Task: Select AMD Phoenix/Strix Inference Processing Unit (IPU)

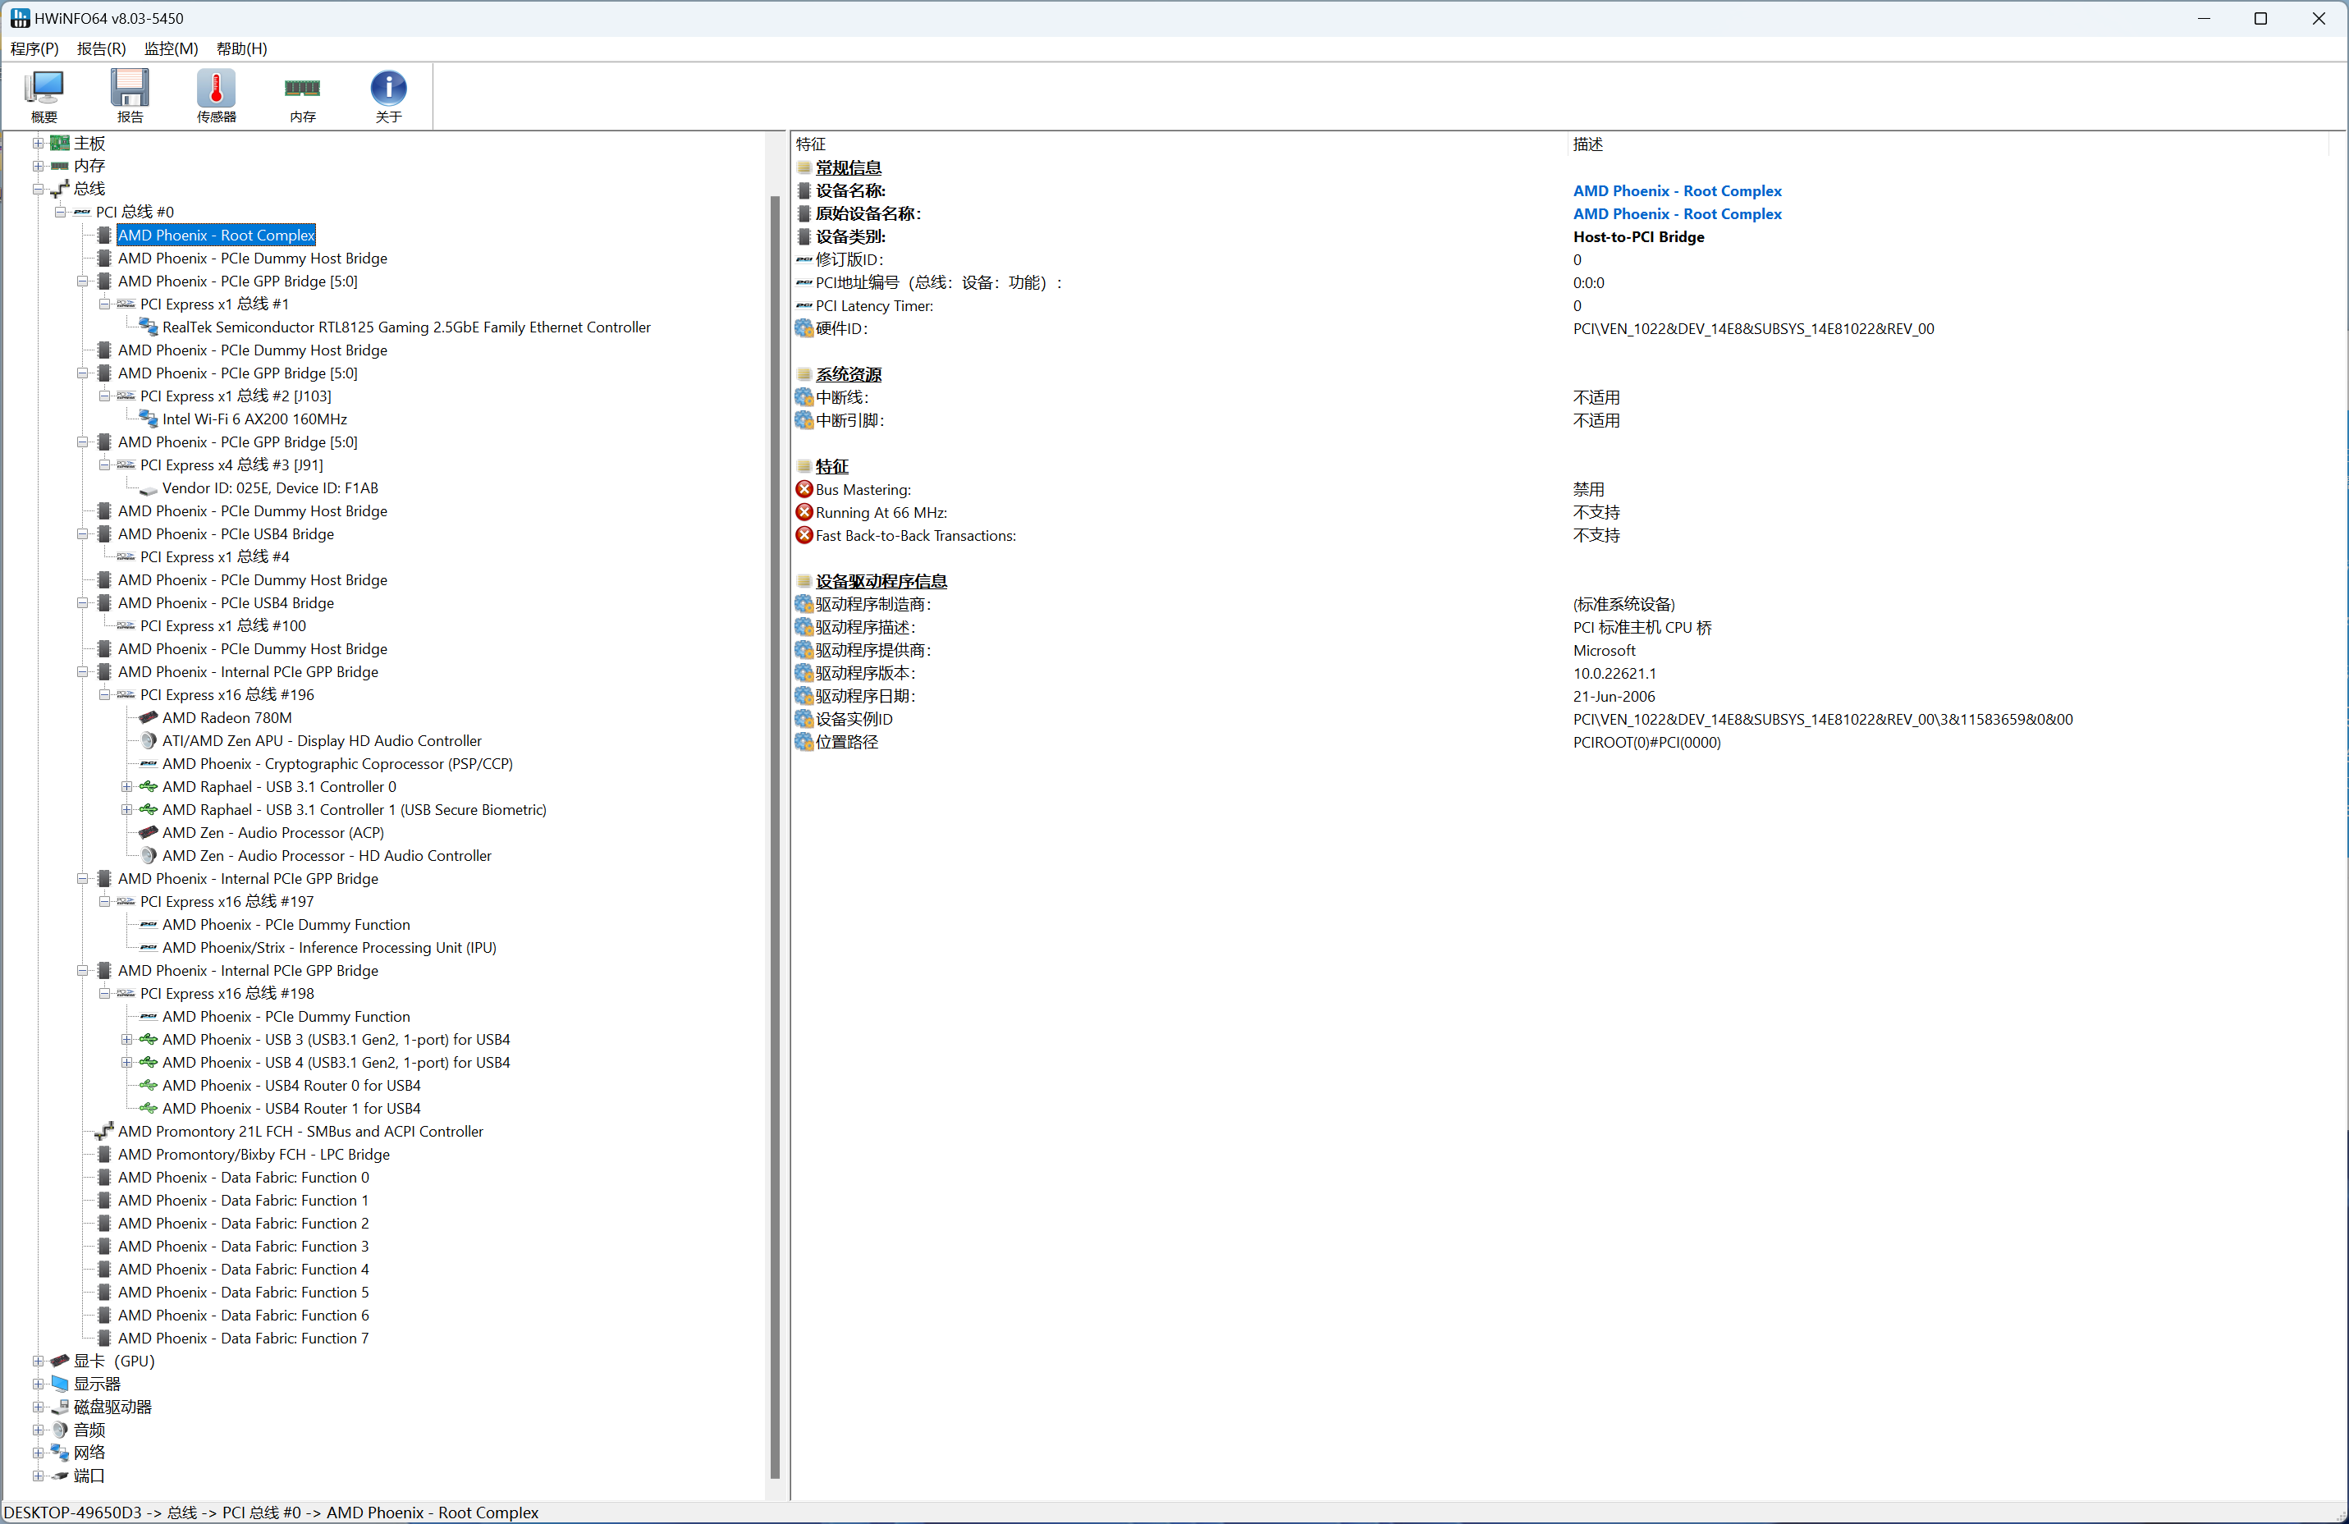Action: point(330,948)
